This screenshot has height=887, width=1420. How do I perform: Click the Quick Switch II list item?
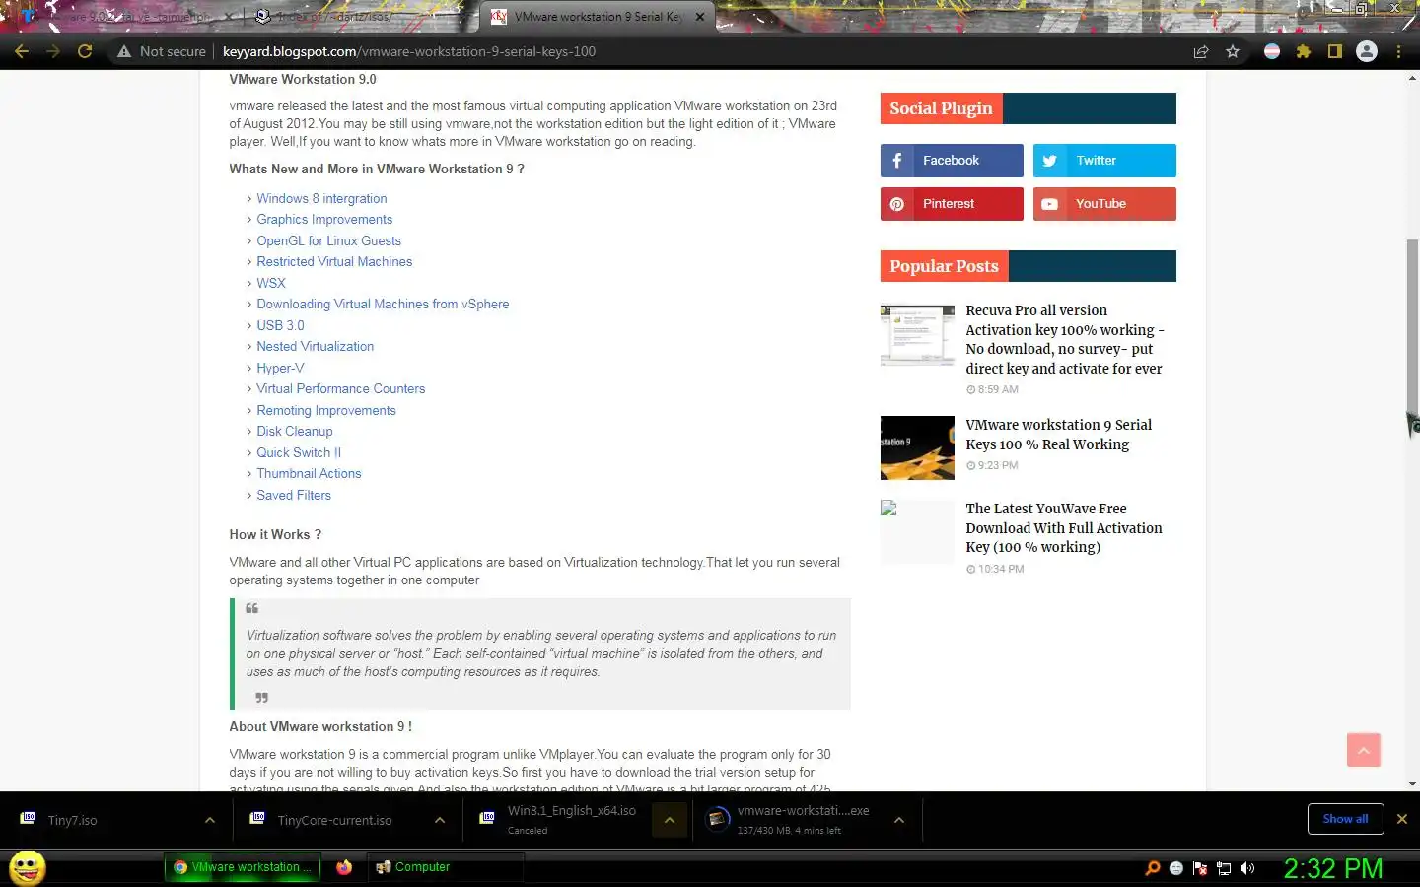(x=299, y=452)
